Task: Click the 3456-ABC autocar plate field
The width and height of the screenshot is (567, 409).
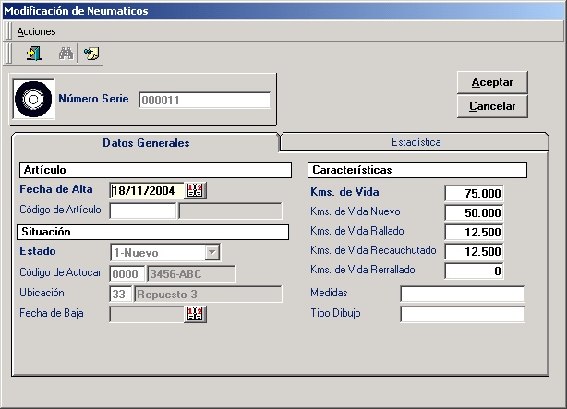Action: pyautogui.click(x=191, y=274)
